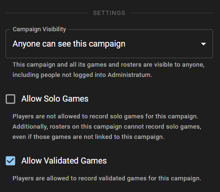Click the SETTINGS section header
The image size is (220, 192).
pyautogui.click(x=109, y=13)
